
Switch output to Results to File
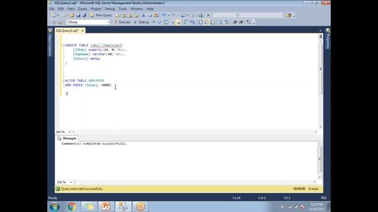[x=213, y=22]
